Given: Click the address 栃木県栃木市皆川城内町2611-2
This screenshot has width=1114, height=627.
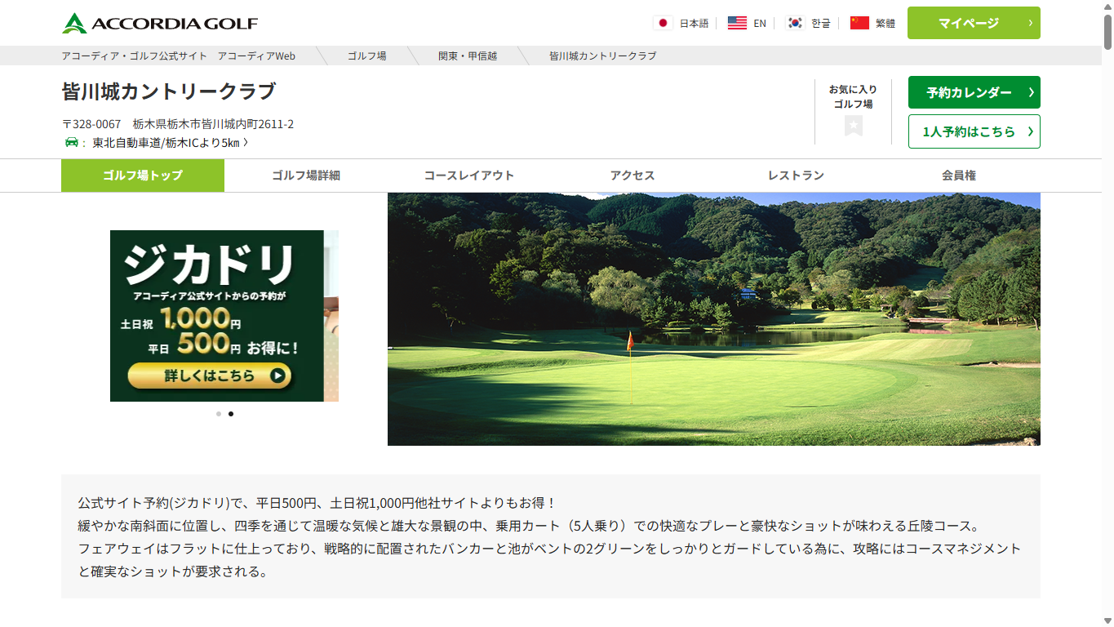Looking at the screenshot, I should click(x=214, y=124).
